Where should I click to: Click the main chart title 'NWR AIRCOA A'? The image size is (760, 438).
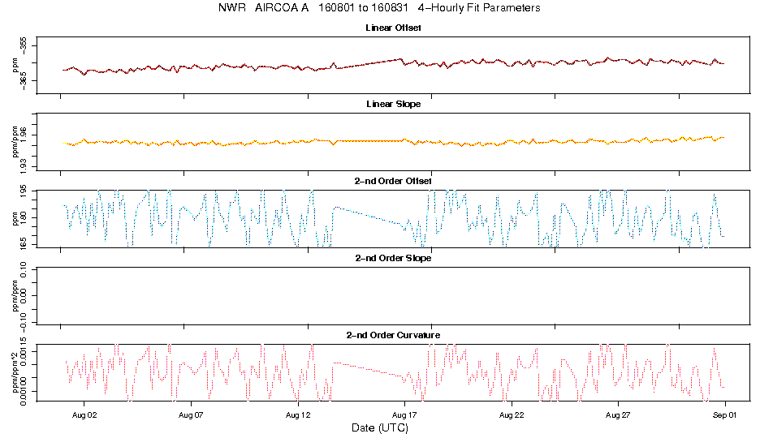pyautogui.click(x=263, y=8)
